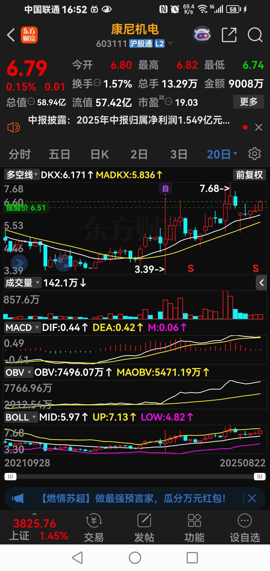Toggle 前复权 adjustment button

point(249,175)
